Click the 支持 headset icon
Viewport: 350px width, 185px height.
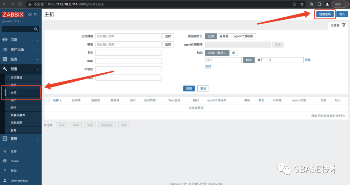(x=5, y=151)
